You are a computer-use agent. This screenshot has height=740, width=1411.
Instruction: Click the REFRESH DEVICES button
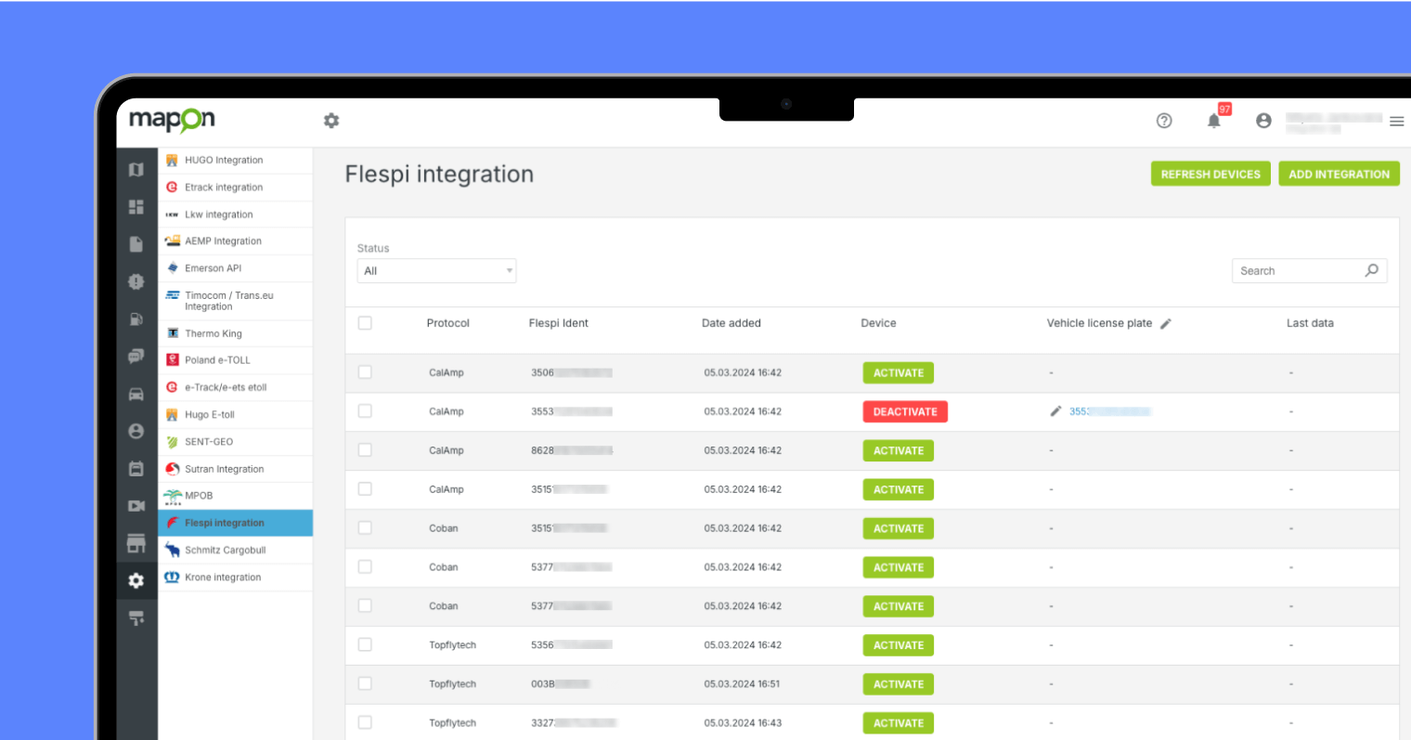(x=1210, y=174)
